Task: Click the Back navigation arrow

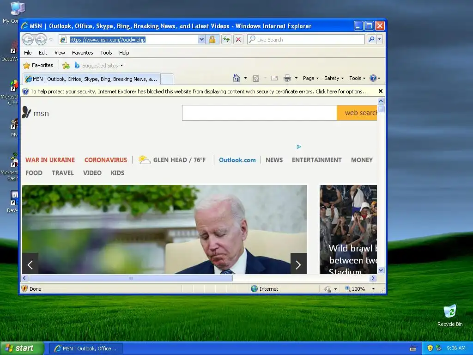Action: tap(28, 39)
